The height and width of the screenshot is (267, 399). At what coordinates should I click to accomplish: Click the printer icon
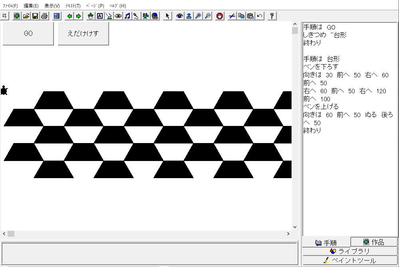point(44,16)
